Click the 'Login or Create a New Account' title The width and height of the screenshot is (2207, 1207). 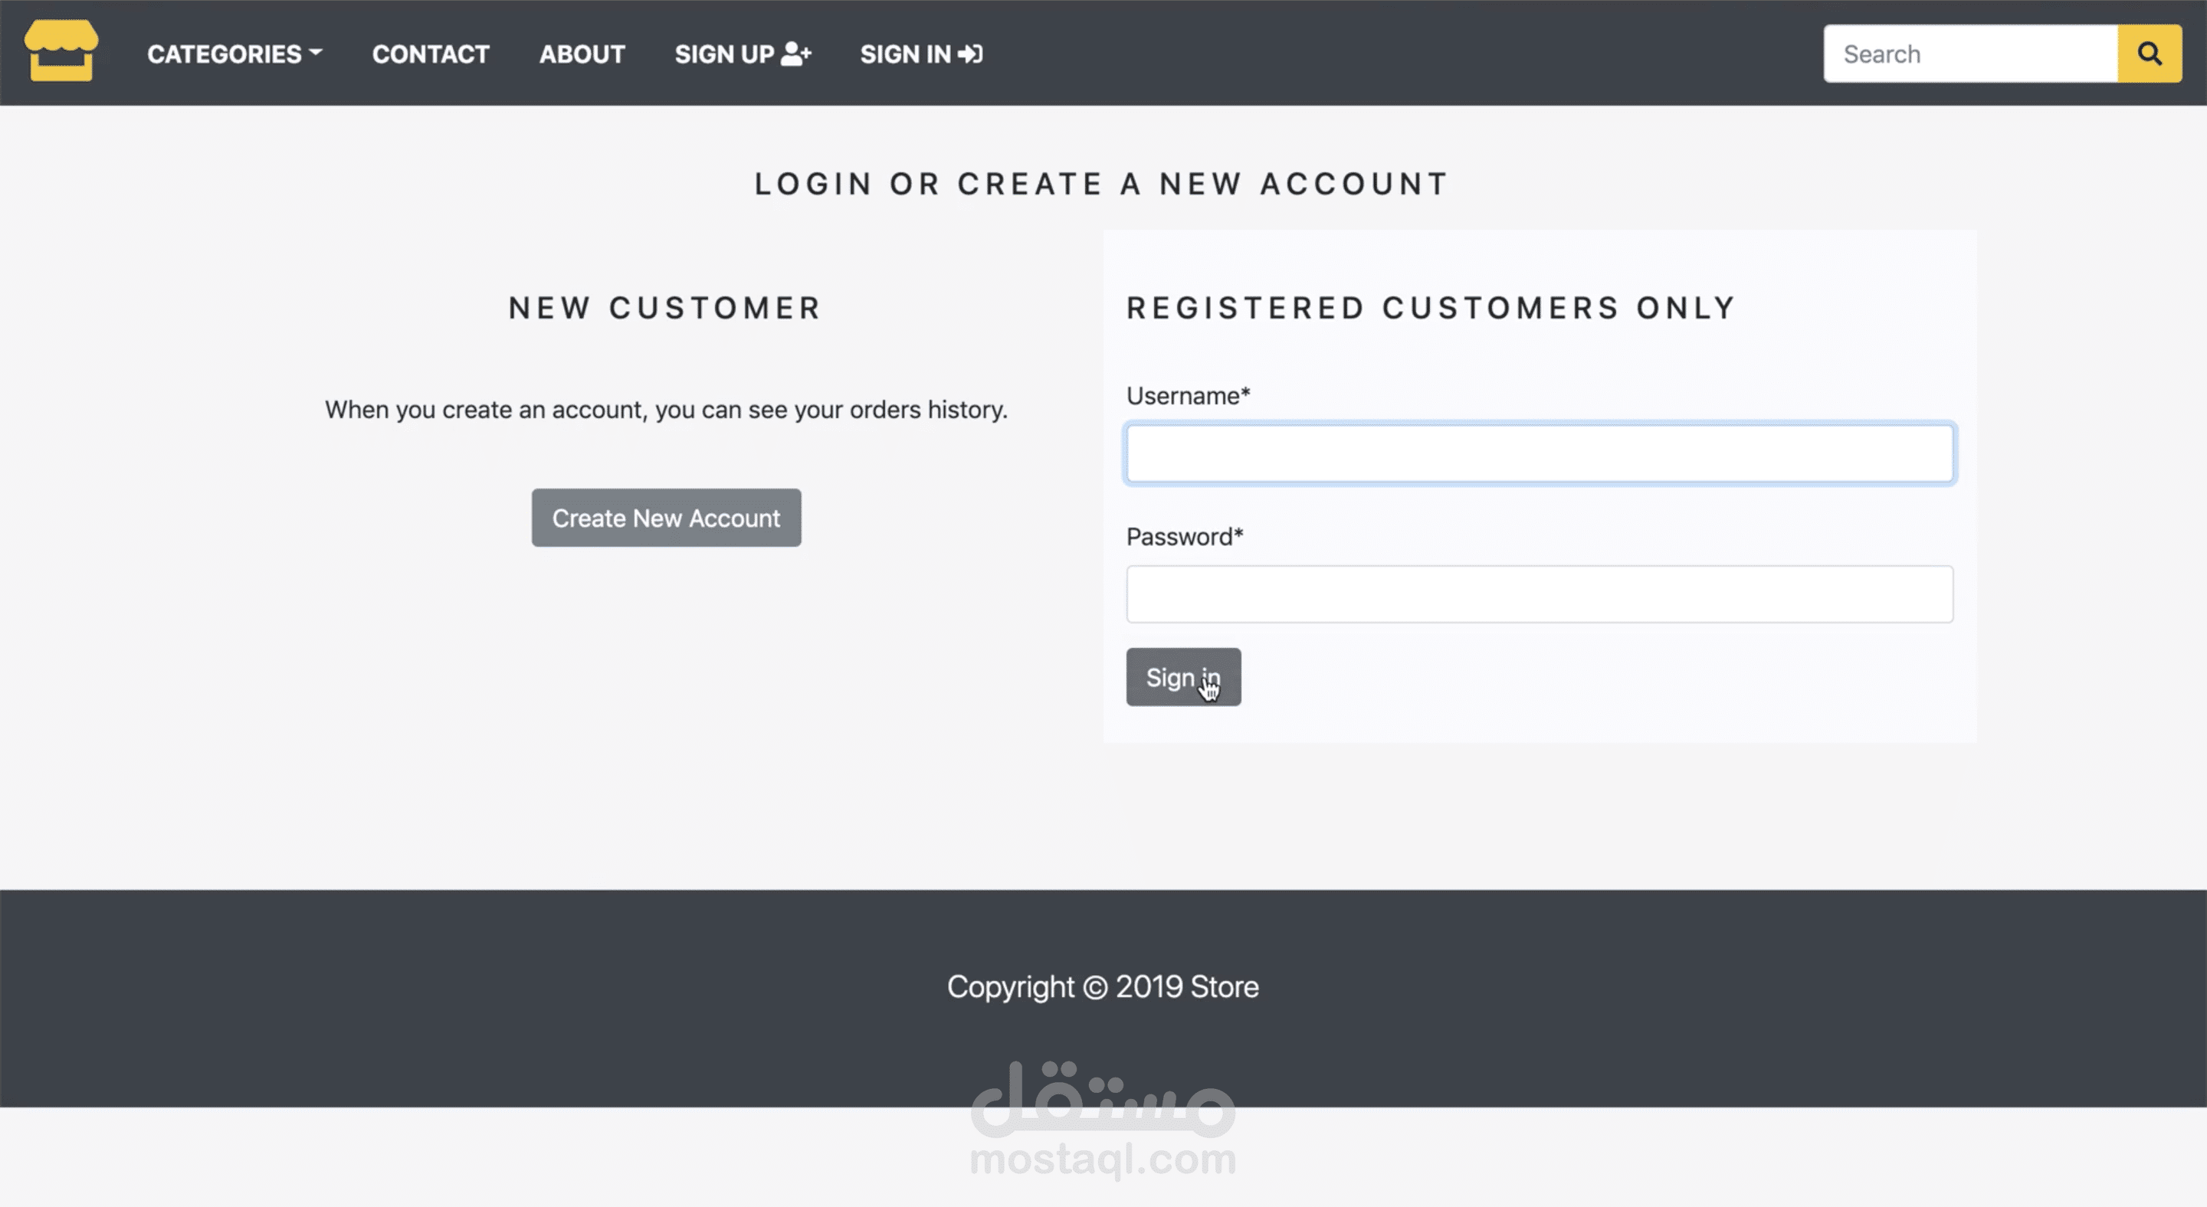[1102, 184]
